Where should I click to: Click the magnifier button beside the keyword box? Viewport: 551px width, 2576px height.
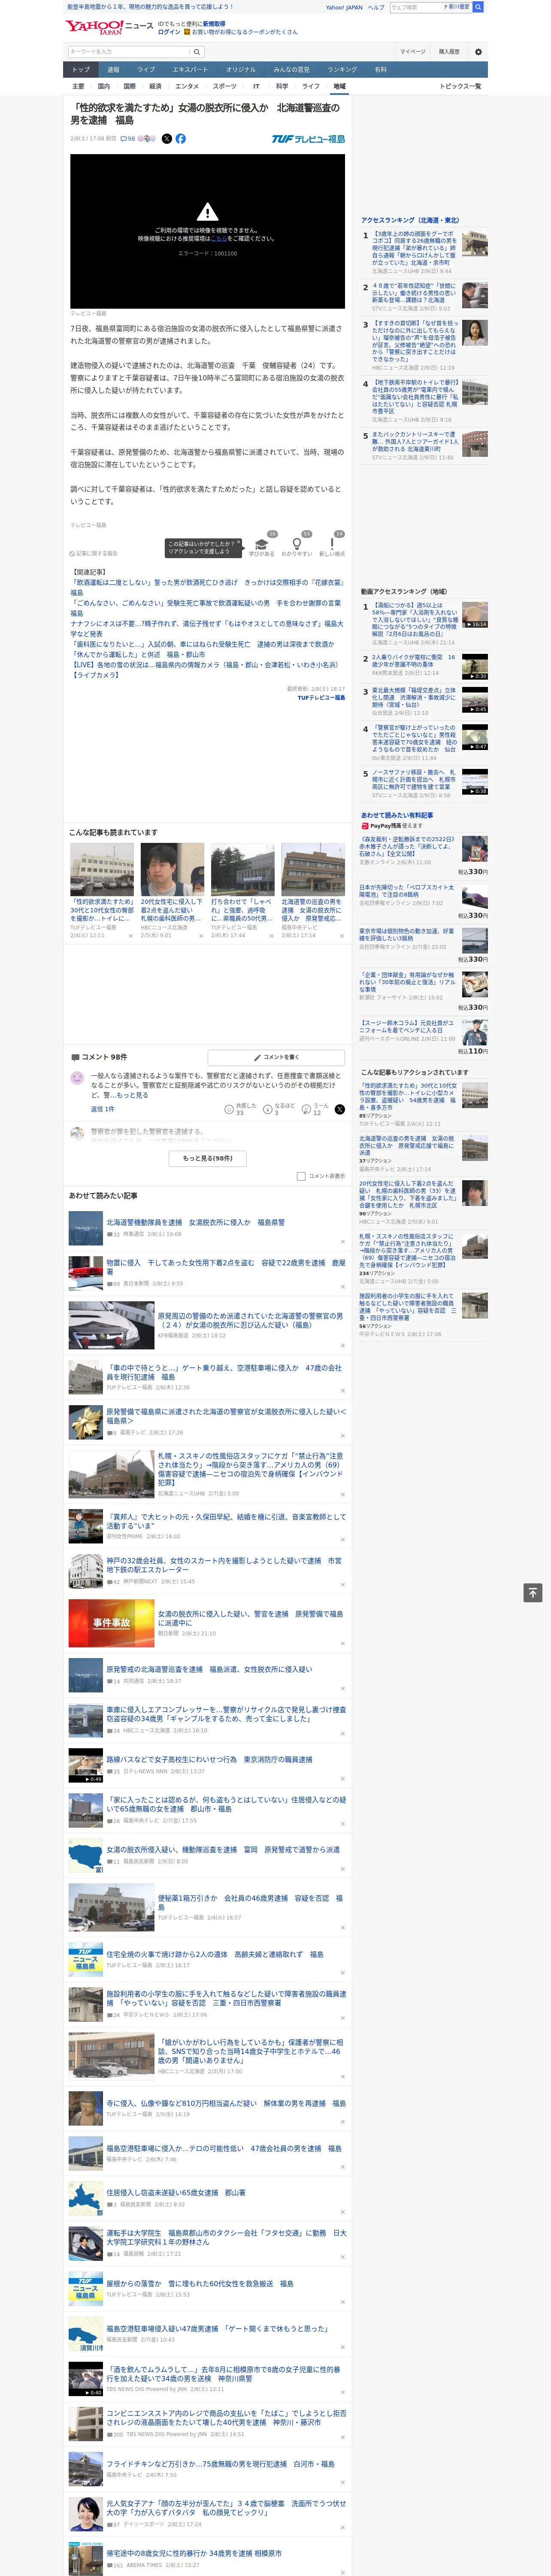click(x=197, y=51)
